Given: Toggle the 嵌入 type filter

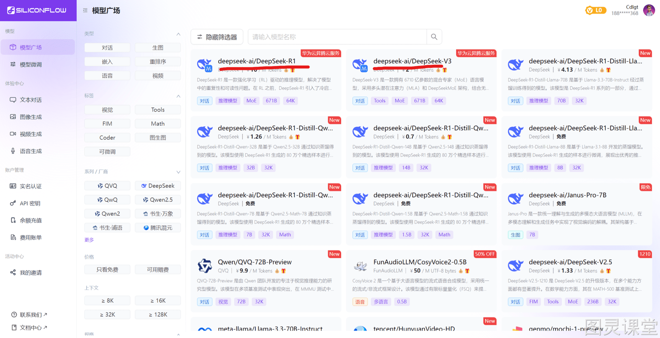Looking at the screenshot, I should [x=107, y=62].
